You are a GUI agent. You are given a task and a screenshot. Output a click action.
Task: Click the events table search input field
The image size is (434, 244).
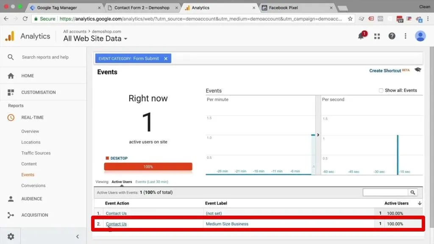[386, 192]
